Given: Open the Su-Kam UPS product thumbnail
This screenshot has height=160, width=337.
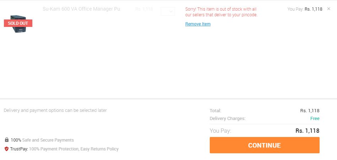Looking at the screenshot, I should coord(18,24).
